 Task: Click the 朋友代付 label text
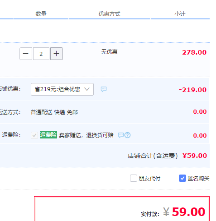[x=149, y=179]
